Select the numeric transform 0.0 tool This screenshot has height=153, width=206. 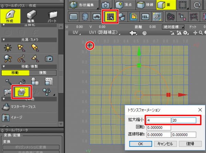[22, 92]
